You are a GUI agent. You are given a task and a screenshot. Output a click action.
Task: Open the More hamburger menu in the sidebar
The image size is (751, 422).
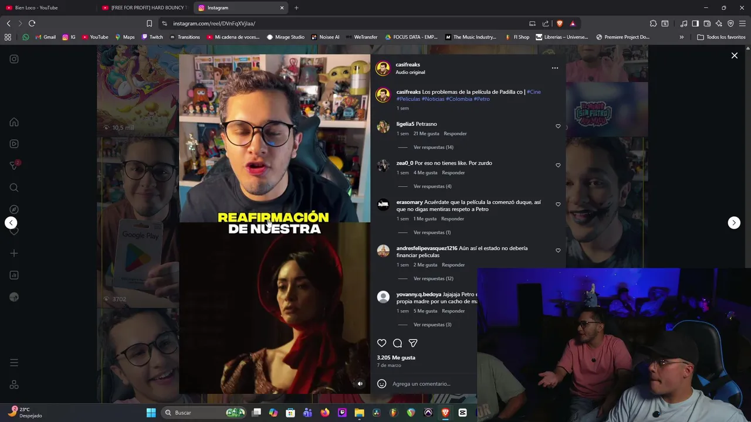(14, 363)
